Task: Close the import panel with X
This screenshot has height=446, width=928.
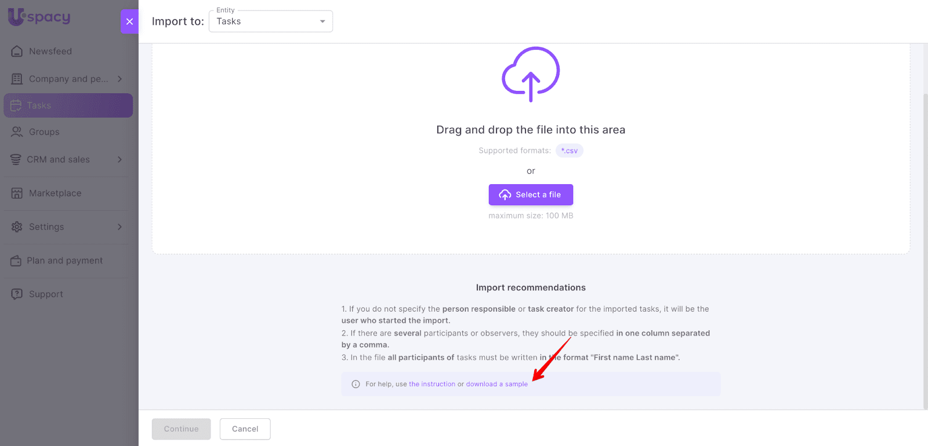Action: [x=129, y=21]
